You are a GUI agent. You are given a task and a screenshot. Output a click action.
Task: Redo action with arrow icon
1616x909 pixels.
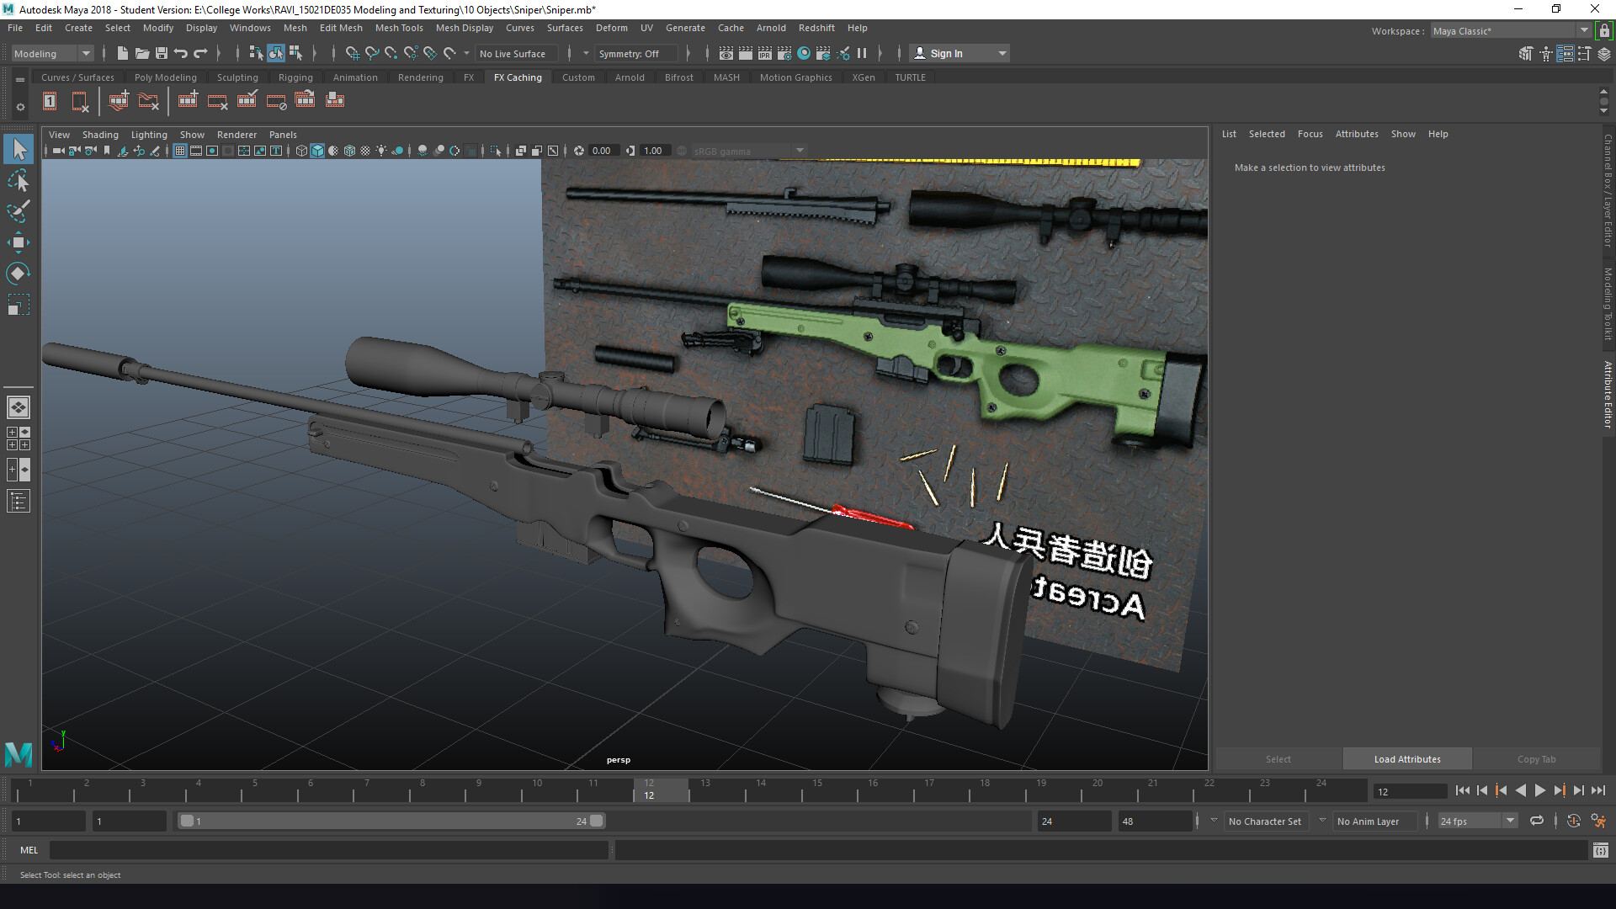point(200,53)
